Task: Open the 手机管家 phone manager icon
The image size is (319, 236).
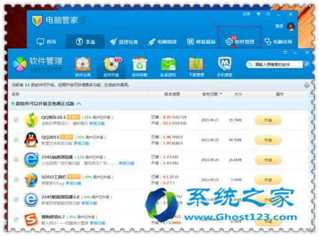Action: (225, 67)
